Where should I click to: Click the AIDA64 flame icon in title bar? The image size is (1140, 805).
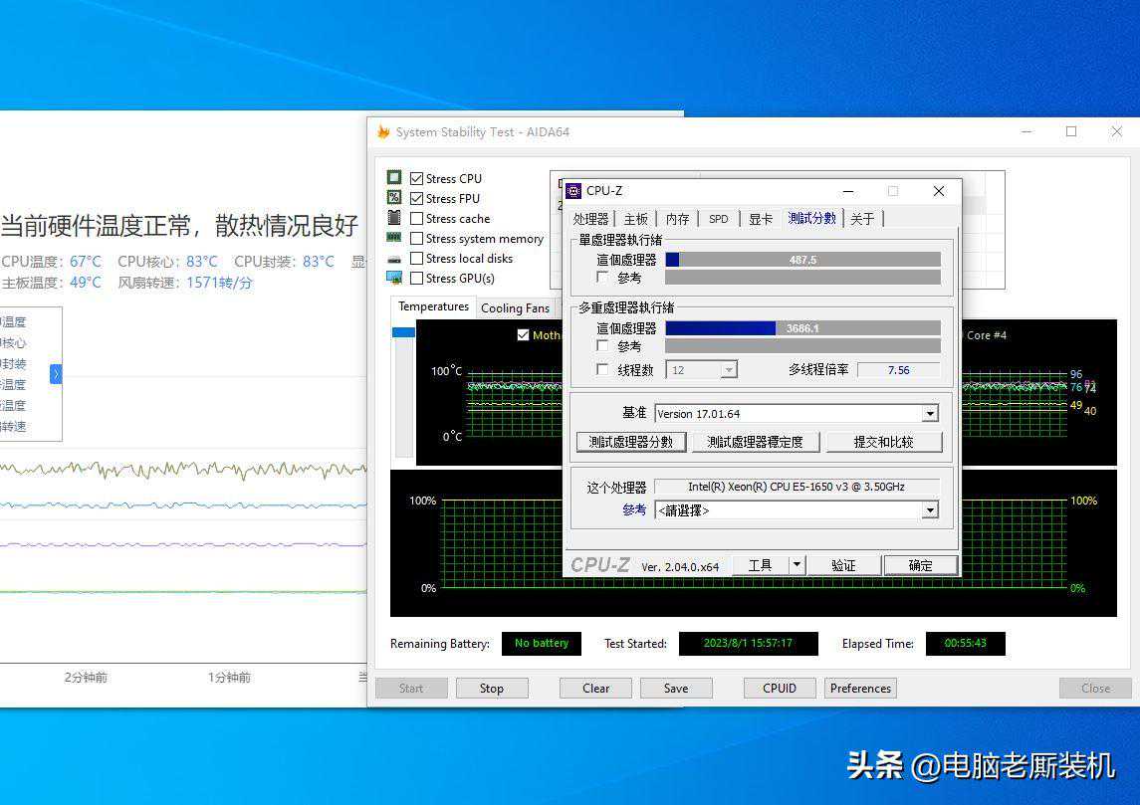tap(383, 132)
